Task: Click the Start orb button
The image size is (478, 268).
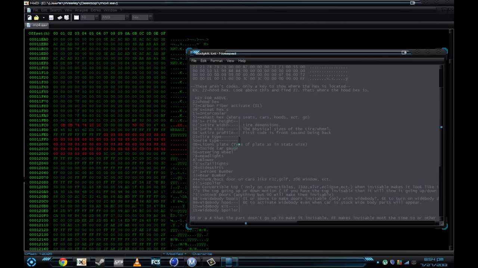Action: point(31,262)
